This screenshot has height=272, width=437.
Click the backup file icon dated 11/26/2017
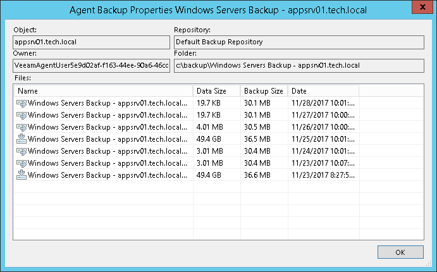tap(22, 127)
